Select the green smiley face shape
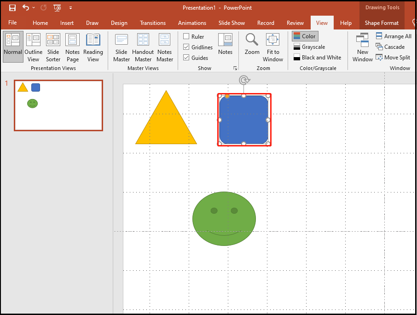The image size is (417, 315). [224, 219]
